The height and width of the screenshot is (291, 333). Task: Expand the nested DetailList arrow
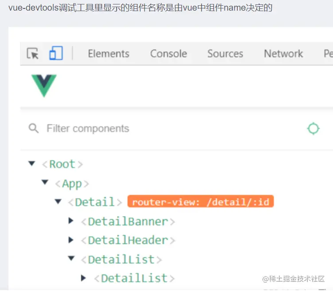pyautogui.click(x=83, y=278)
